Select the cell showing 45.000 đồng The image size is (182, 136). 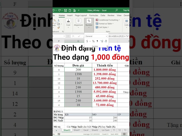click(105, 96)
